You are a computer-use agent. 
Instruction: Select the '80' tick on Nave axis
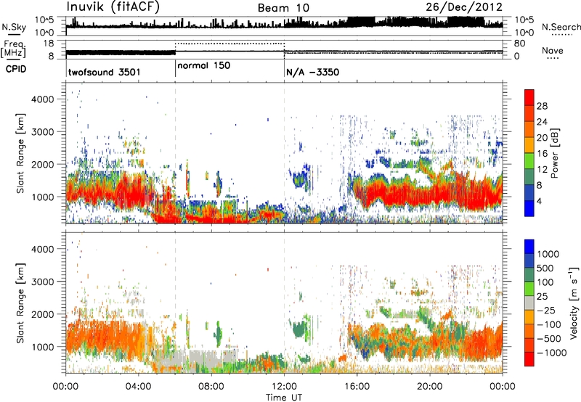tap(519, 44)
